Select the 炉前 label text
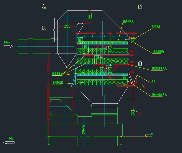Screen dimensions: 182x153 click(x=11, y=139)
